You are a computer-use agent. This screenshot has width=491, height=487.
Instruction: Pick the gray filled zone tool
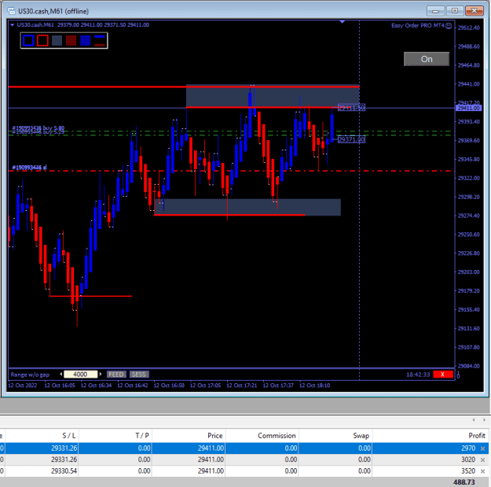57,41
